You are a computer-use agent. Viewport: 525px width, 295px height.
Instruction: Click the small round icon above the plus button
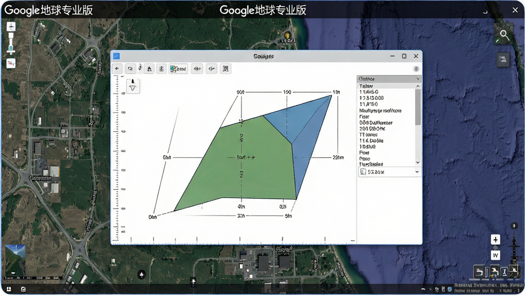tap(514, 226)
